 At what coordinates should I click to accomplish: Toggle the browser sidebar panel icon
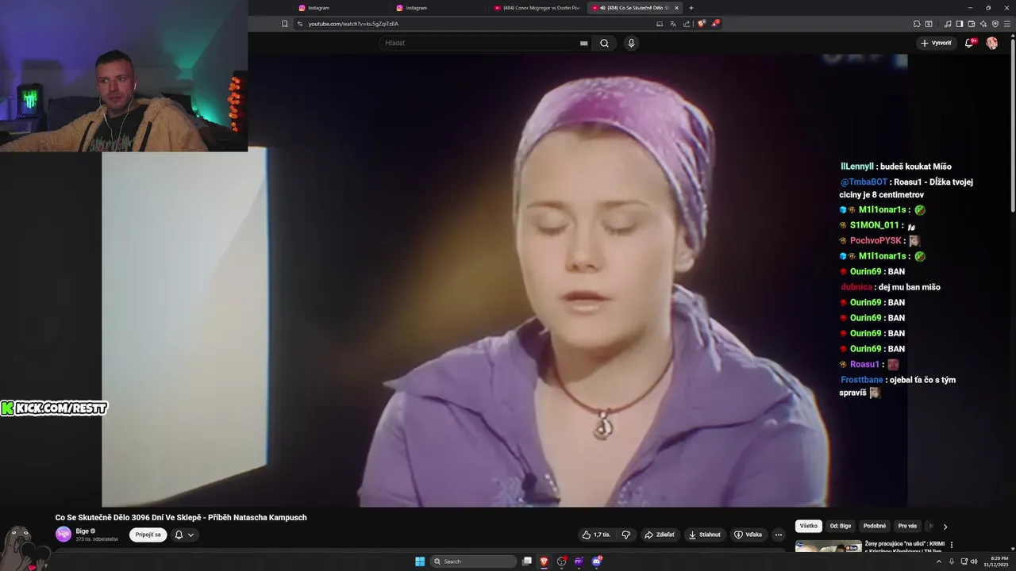click(960, 24)
